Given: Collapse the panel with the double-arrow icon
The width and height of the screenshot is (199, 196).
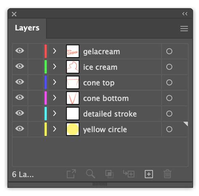Looking at the screenshot, I should point(185,14).
